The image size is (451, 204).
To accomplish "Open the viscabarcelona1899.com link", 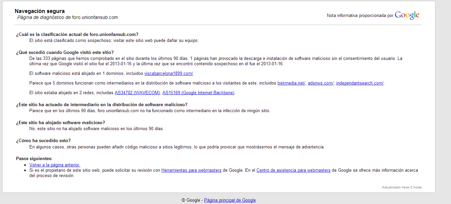I will point(168,73).
